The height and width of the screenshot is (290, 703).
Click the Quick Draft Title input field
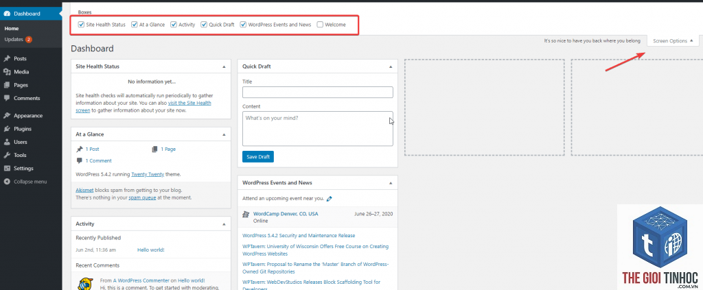[317, 92]
